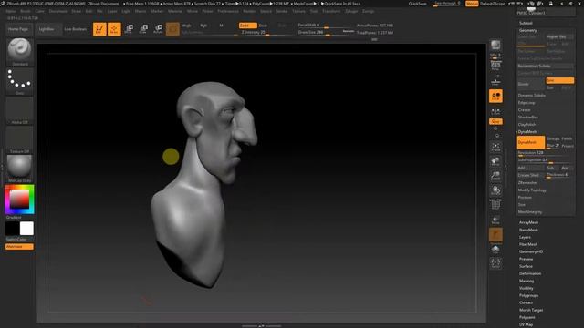Image resolution: width=584 pixels, height=328 pixels.
Task: Enable Zadd mode
Action: [x=247, y=26]
